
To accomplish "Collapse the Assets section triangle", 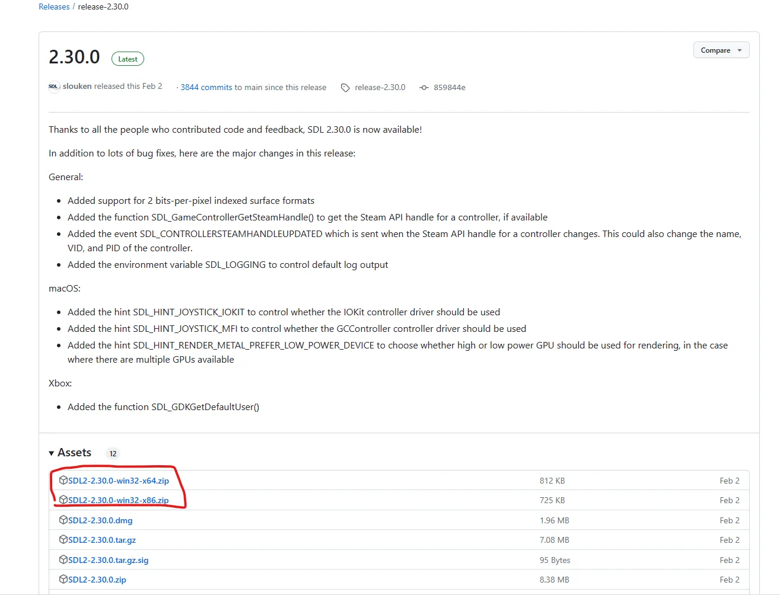I will click(52, 453).
